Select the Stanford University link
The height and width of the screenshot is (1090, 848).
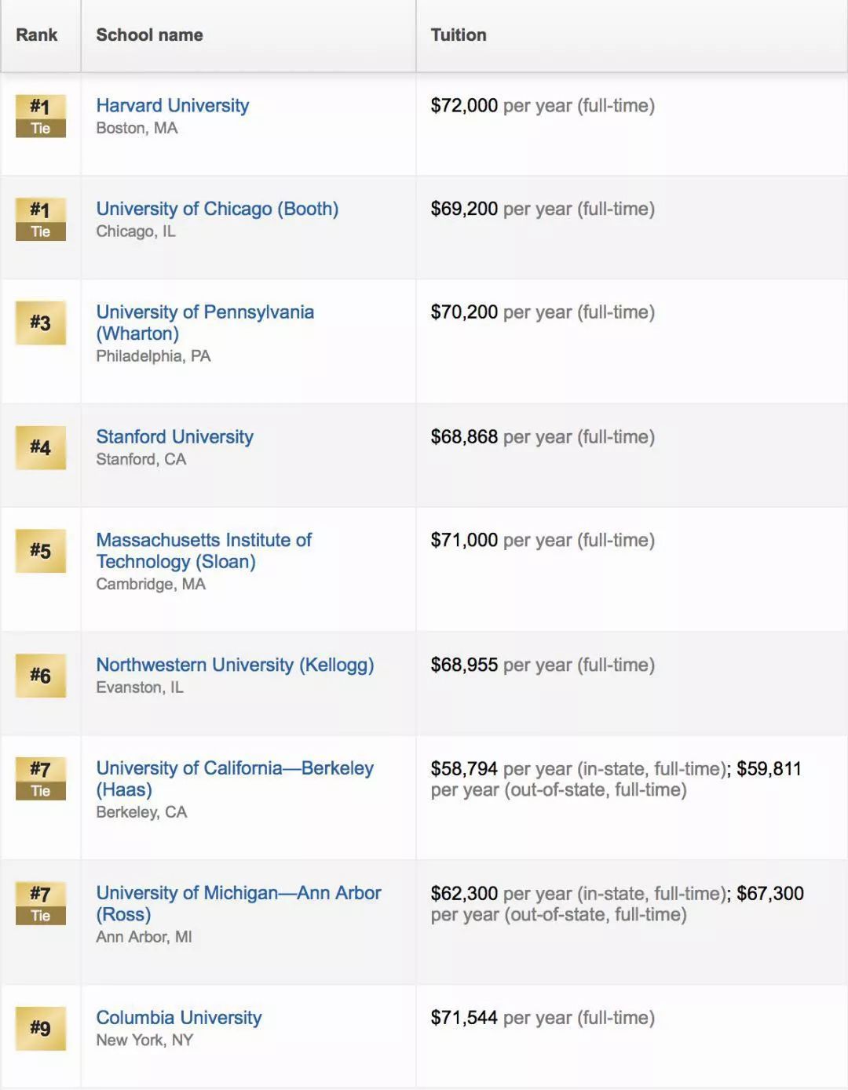[x=174, y=437]
